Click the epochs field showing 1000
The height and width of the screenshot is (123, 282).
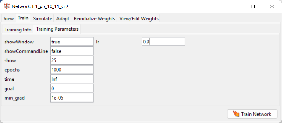[72, 70]
